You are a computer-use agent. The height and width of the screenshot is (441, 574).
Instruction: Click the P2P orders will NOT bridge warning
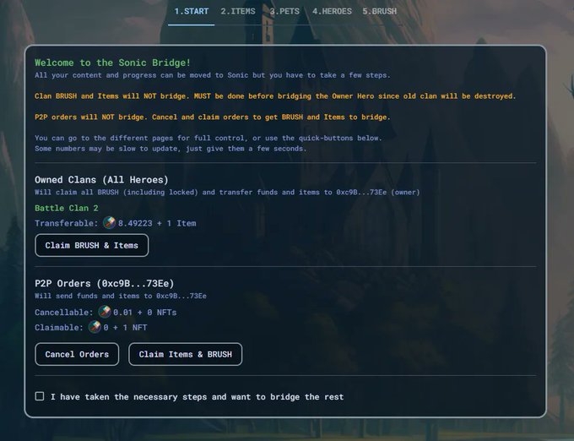tap(213, 117)
